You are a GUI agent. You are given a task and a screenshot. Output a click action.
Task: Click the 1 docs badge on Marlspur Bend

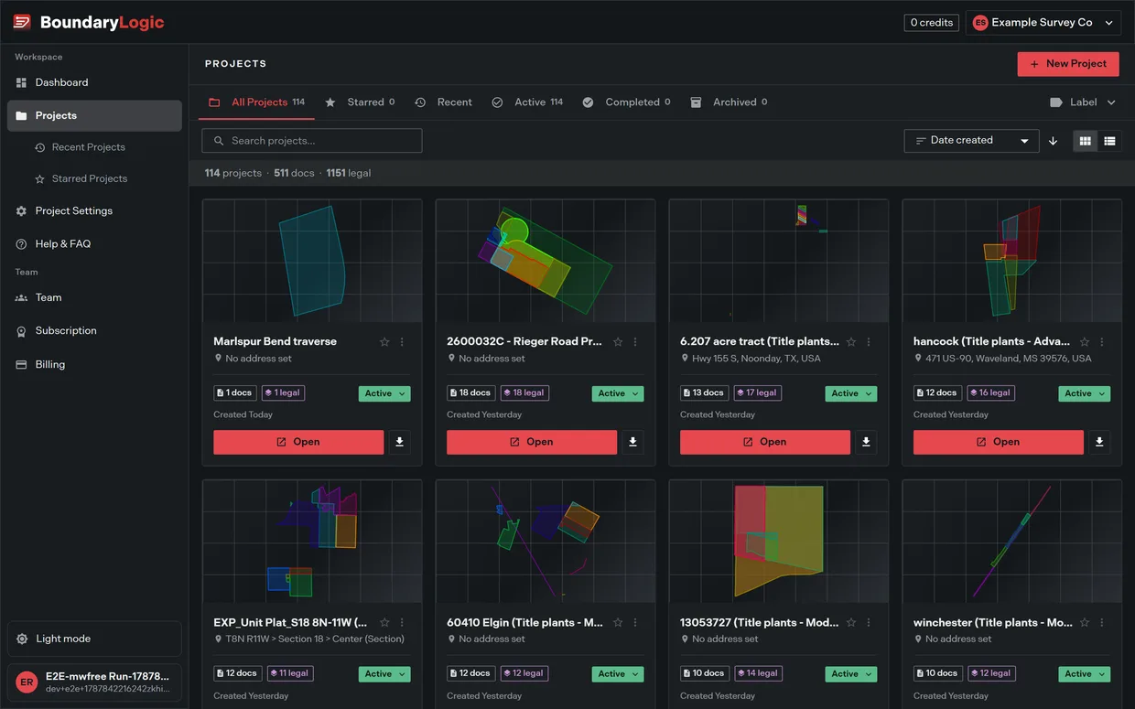coord(235,392)
